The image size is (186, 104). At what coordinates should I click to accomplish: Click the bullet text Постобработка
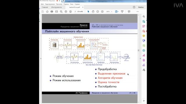107,87
